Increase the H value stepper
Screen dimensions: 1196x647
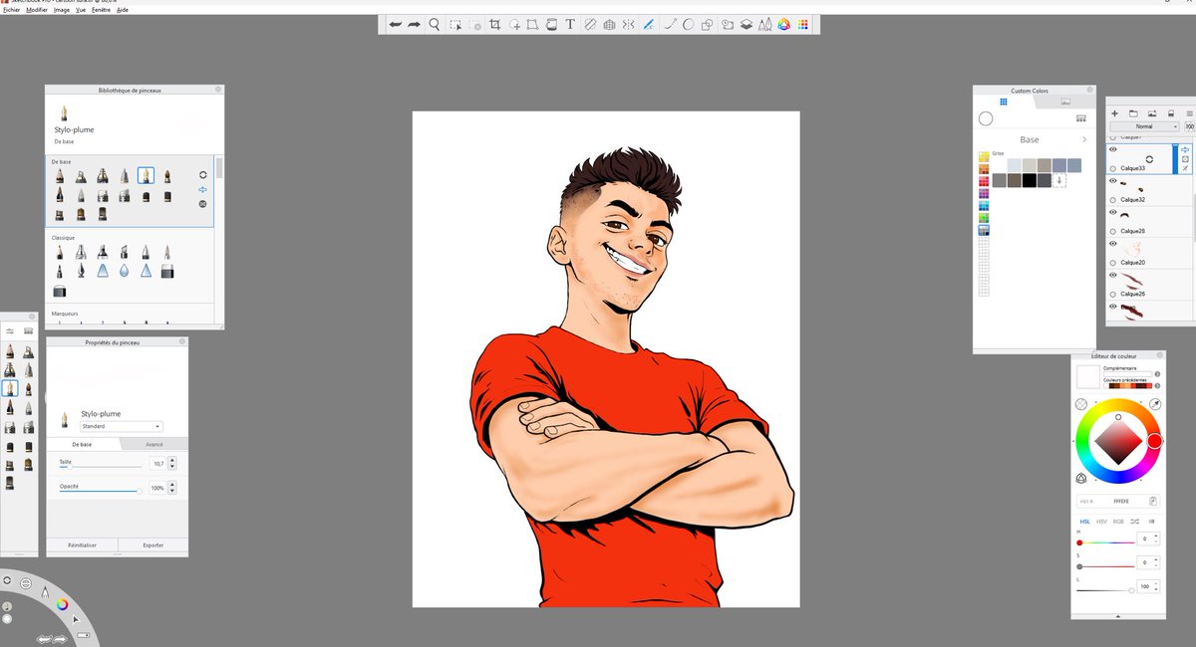1156,536
